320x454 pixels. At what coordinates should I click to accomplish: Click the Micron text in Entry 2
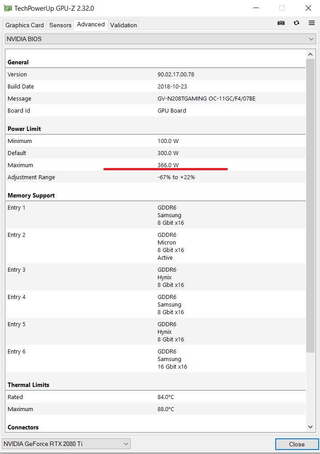point(166,242)
